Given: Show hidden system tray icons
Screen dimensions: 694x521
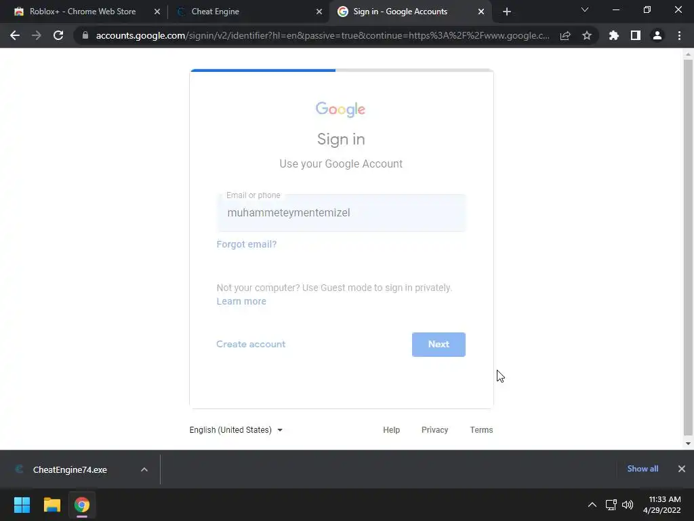Looking at the screenshot, I should click(592, 505).
